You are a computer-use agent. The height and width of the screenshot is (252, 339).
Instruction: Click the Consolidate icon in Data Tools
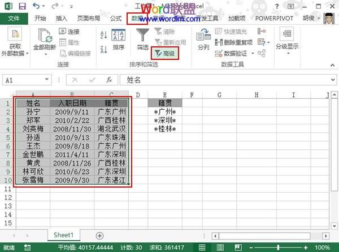[262, 32]
